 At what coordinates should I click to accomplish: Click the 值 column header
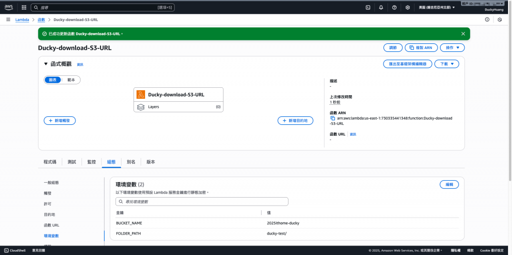(x=268, y=213)
